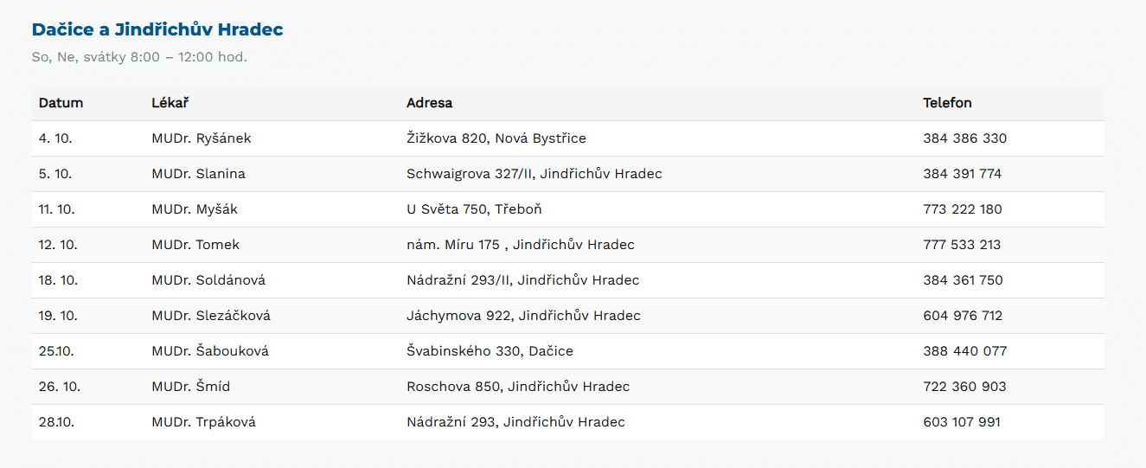Click the Datum column header
This screenshot has width=1146, height=468.
click(x=61, y=103)
